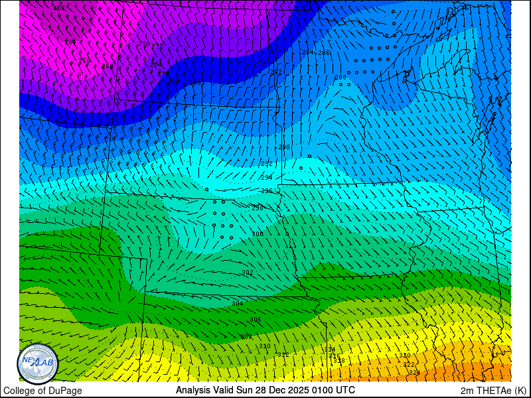
Task: Click the 298 contour label
Action: click(258, 208)
